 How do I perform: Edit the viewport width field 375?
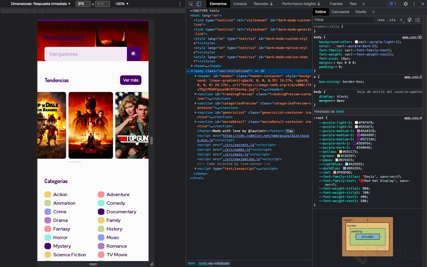[x=83, y=4]
